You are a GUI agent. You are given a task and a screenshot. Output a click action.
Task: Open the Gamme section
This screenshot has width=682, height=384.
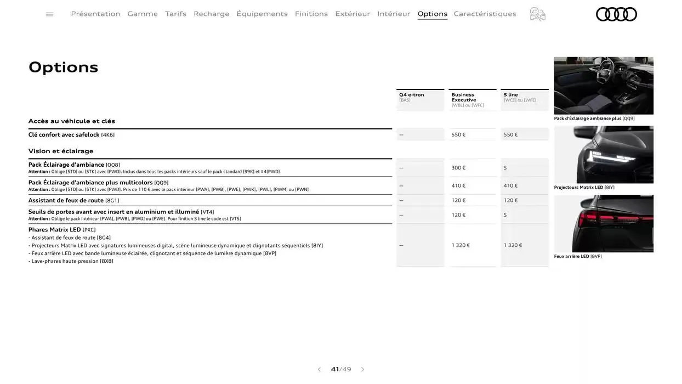pyautogui.click(x=143, y=13)
